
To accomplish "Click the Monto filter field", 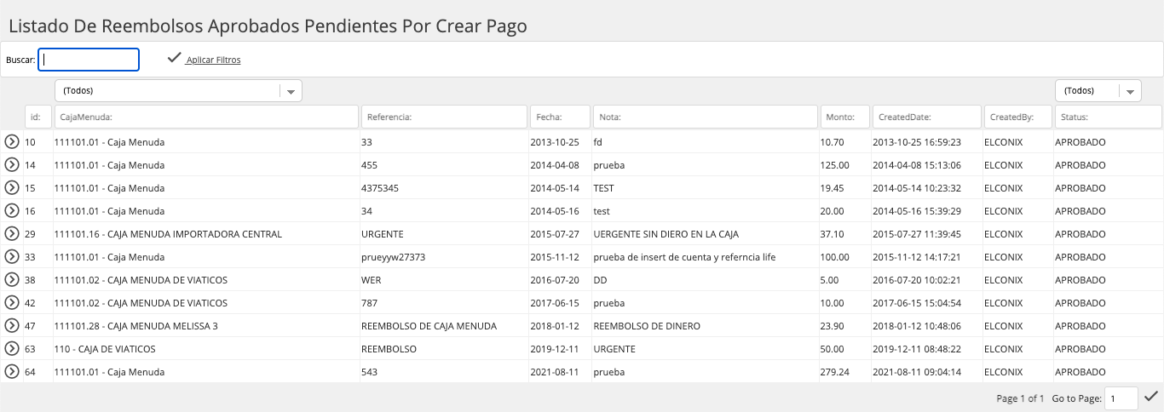I will point(844,117).
